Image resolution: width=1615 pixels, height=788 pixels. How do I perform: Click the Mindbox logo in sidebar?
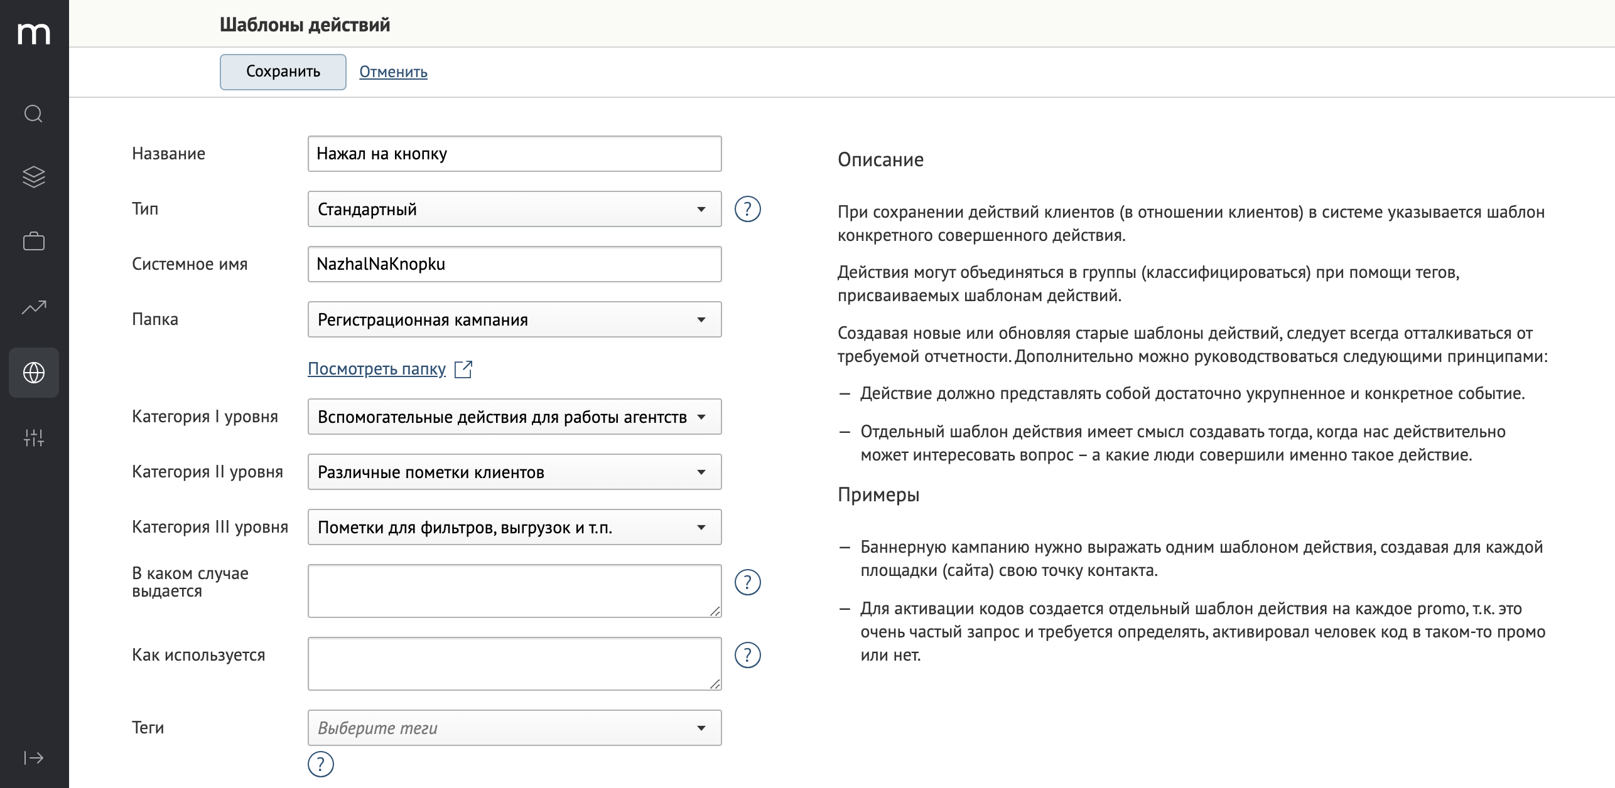(34, 33)
